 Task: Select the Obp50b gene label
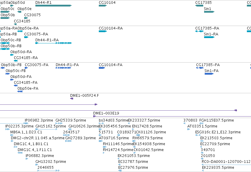[x=8, y=15]
